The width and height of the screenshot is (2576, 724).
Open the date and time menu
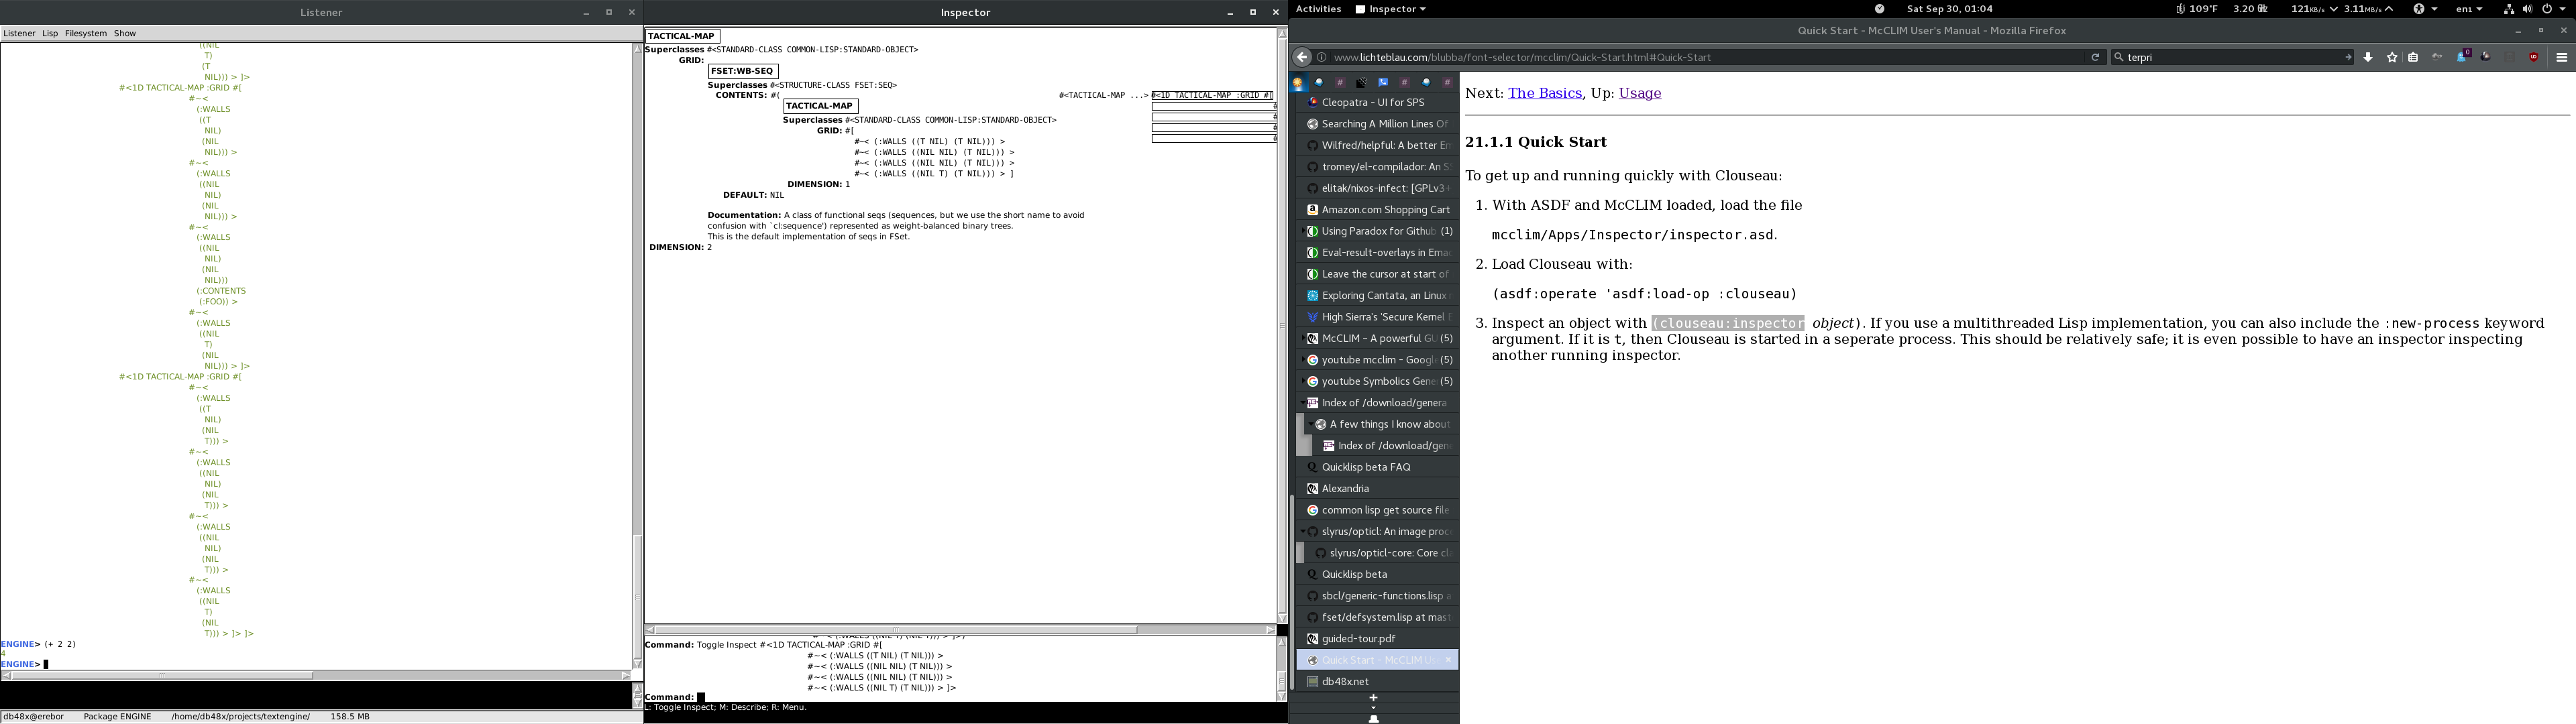click(1949, 9)
